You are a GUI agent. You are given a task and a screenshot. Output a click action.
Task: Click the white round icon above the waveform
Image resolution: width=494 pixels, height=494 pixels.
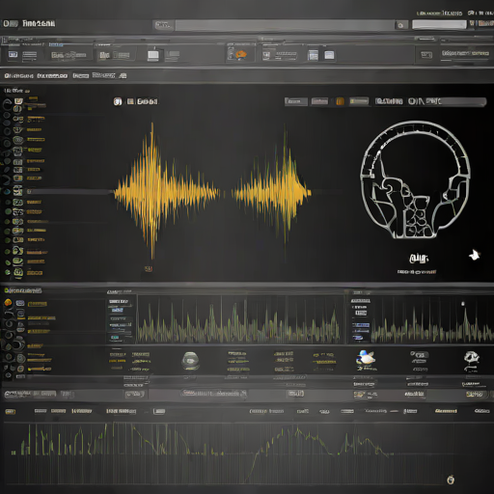(x=118, y=101)
